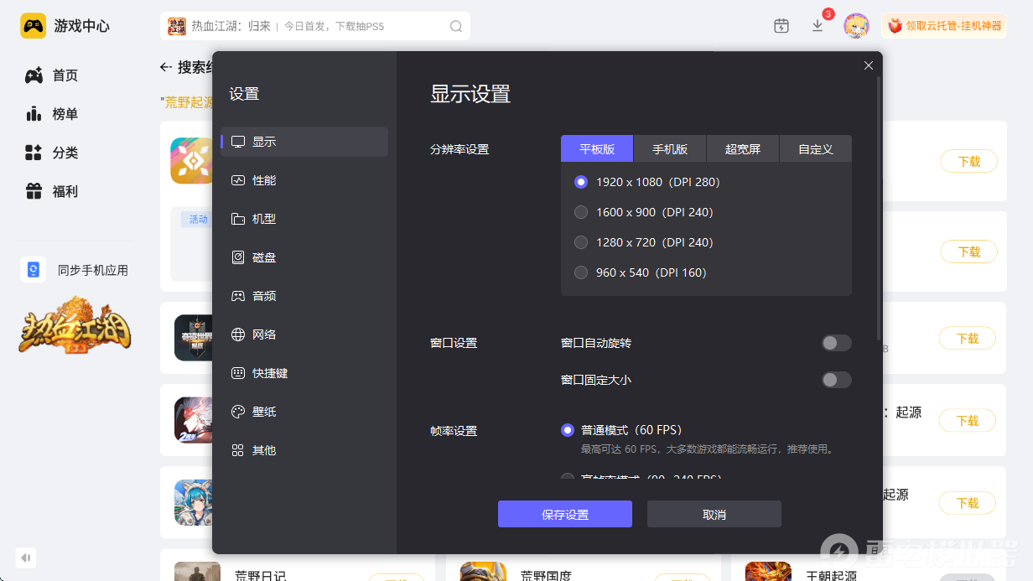
Task: Click the 同步手机应用 sync icon
Action: coord(34,270)
